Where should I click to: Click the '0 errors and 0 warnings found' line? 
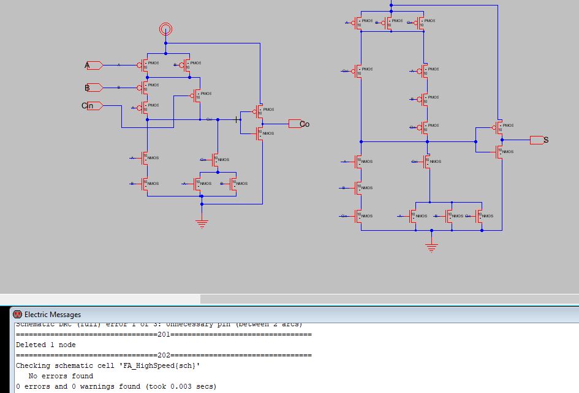(116, 386)
